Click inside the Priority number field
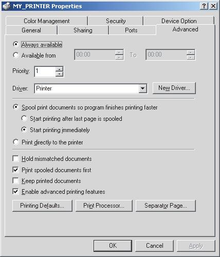This screenshot has width=220, height=257. pos(45,71)
